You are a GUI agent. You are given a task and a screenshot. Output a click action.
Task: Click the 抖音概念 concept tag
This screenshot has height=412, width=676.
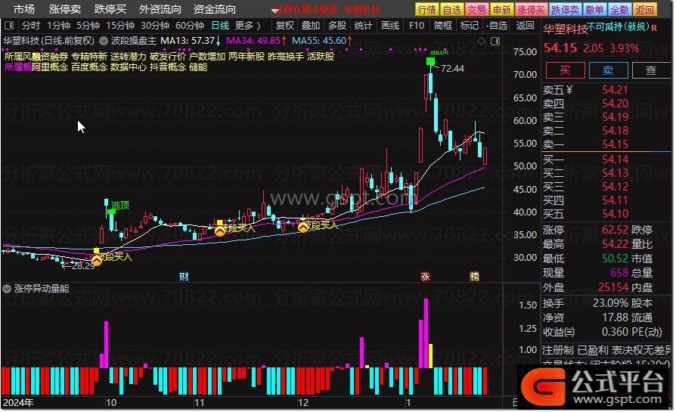pos(168,67)
